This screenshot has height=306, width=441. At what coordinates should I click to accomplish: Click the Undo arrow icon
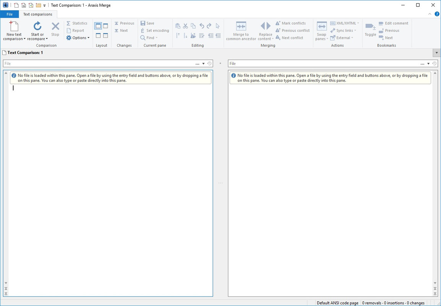(202, 26)
